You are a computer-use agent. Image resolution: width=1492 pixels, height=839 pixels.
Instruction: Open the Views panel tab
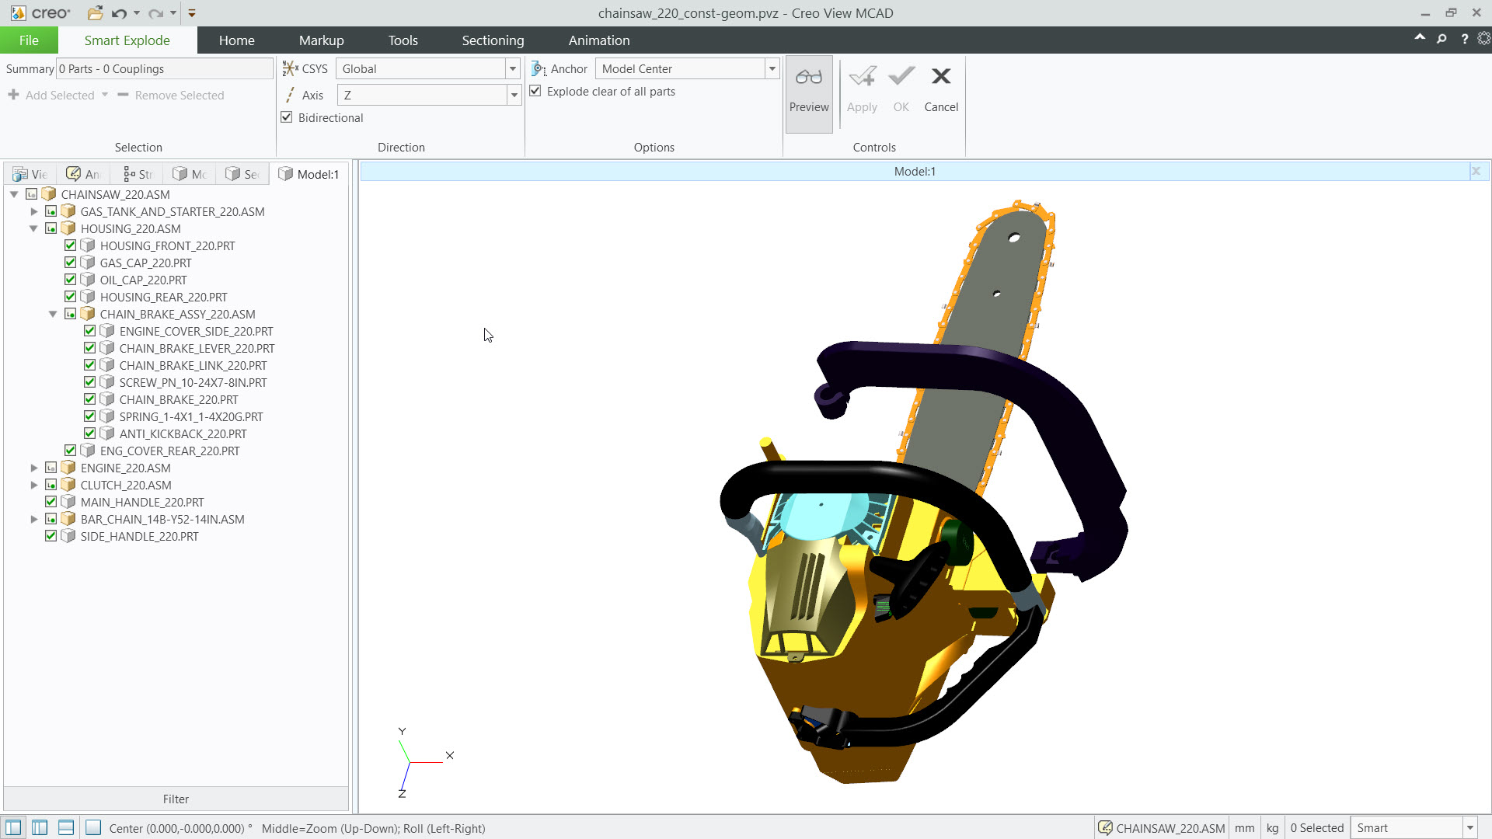[x=30, y=174]
